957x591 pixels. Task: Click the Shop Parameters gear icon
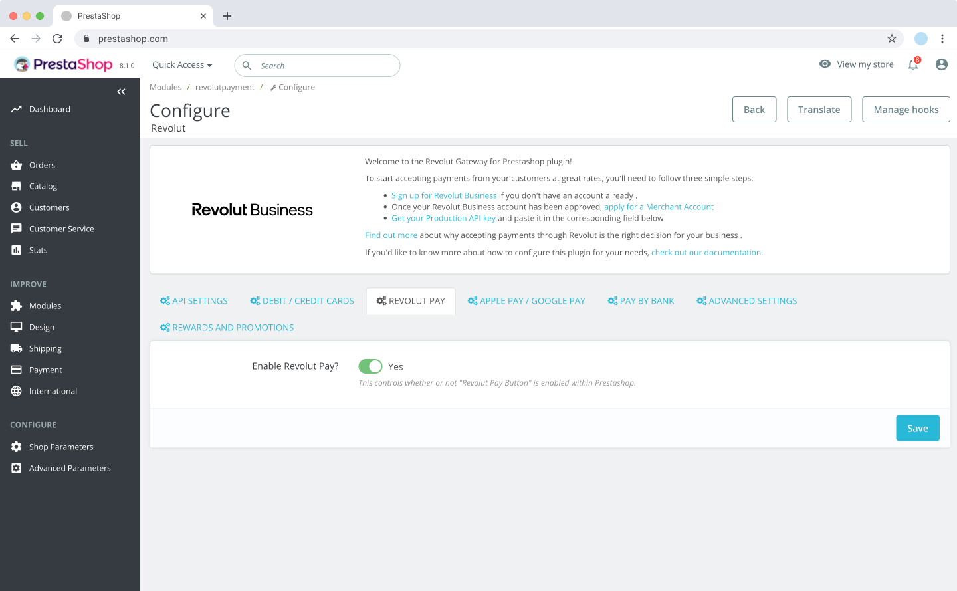coord(17,447)
